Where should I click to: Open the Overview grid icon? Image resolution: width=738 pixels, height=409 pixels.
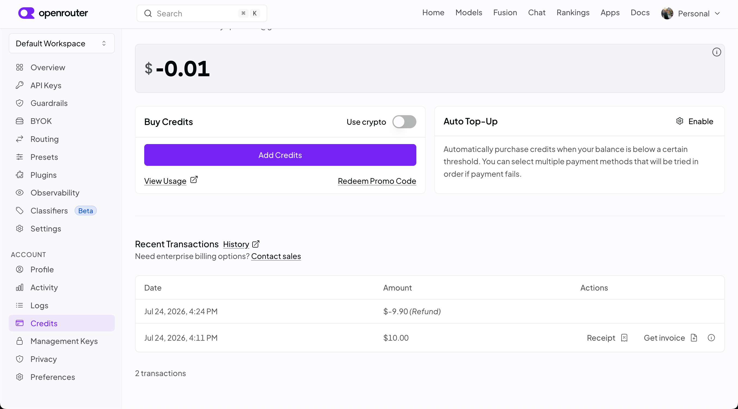tap(20, 67)
